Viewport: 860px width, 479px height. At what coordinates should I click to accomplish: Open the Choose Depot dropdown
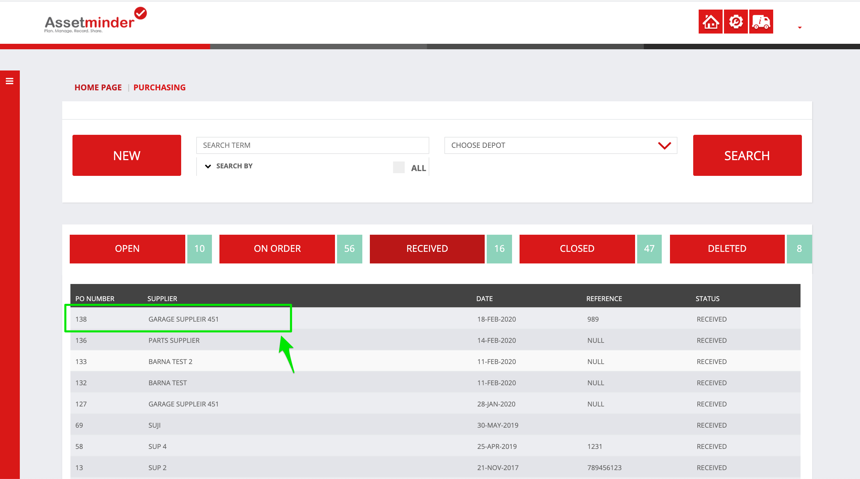[561, 145]
